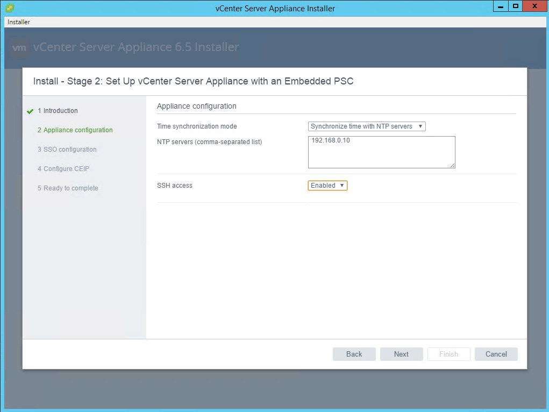Click Next to continue setup

(x=401, y=354)
